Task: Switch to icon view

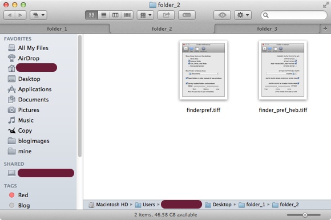Action: (x=92, y=15)
